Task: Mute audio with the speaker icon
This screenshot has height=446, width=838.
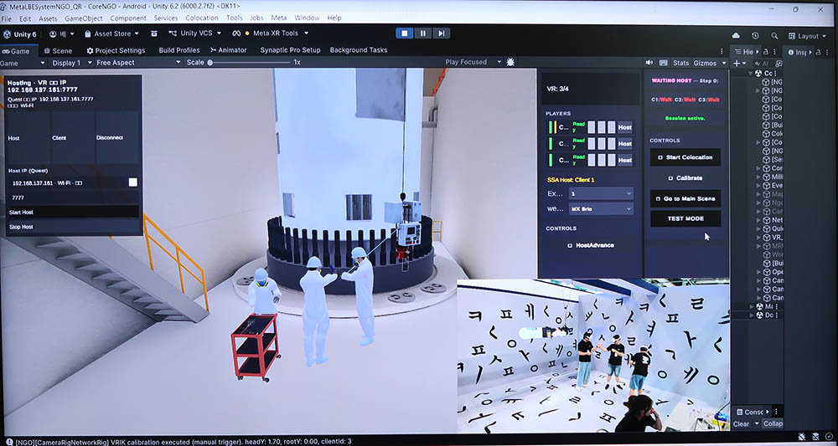Action: (649, 63)
